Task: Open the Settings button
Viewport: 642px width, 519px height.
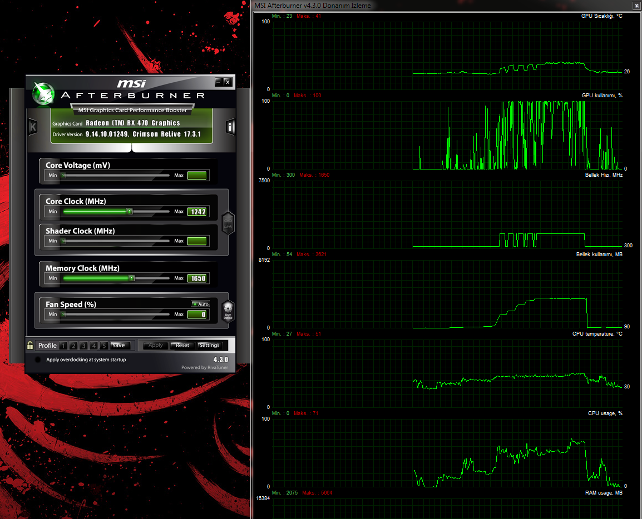Action: [x=209, y=346]
